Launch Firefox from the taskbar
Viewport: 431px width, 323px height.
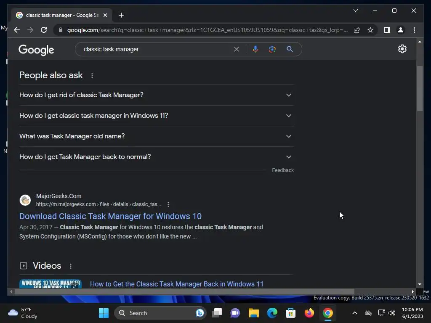click(x=309, y=313)
